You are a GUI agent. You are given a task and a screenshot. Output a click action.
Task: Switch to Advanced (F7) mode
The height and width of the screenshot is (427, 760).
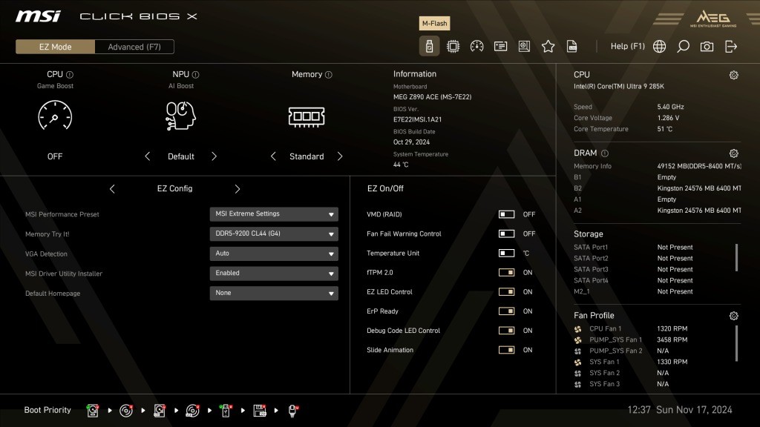click(134, 46)
